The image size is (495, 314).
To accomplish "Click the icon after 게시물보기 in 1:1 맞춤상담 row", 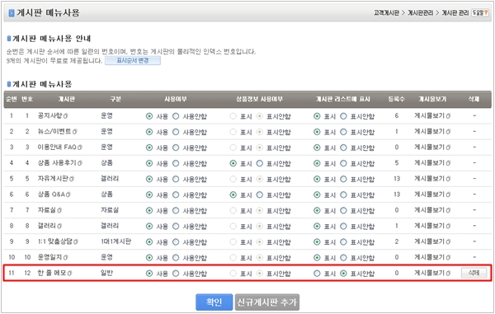I will [449, 241].
